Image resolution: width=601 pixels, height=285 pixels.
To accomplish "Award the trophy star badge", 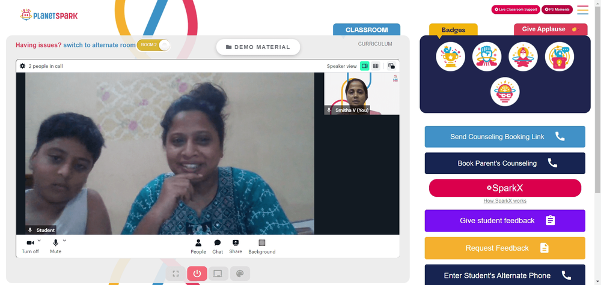I will tap(450, 56).
